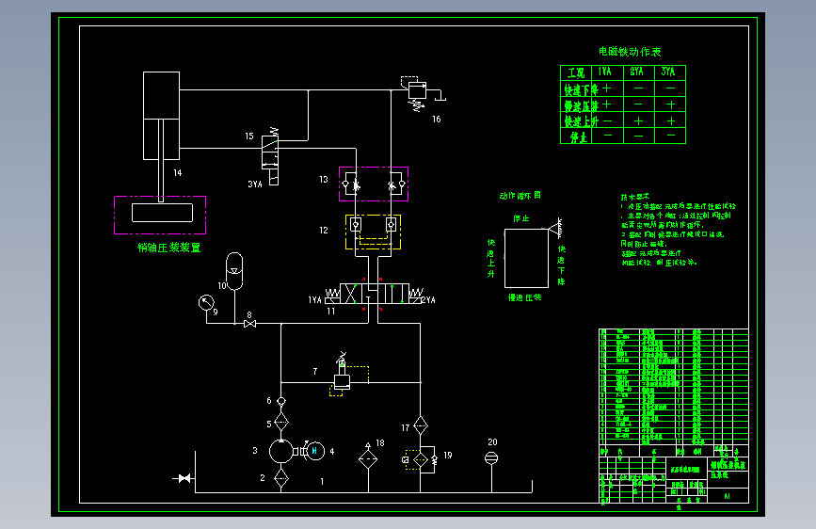Select the 3YA label below valve 15
The width and height of the screenshot is (816, 529).
(x=255, y=184)
